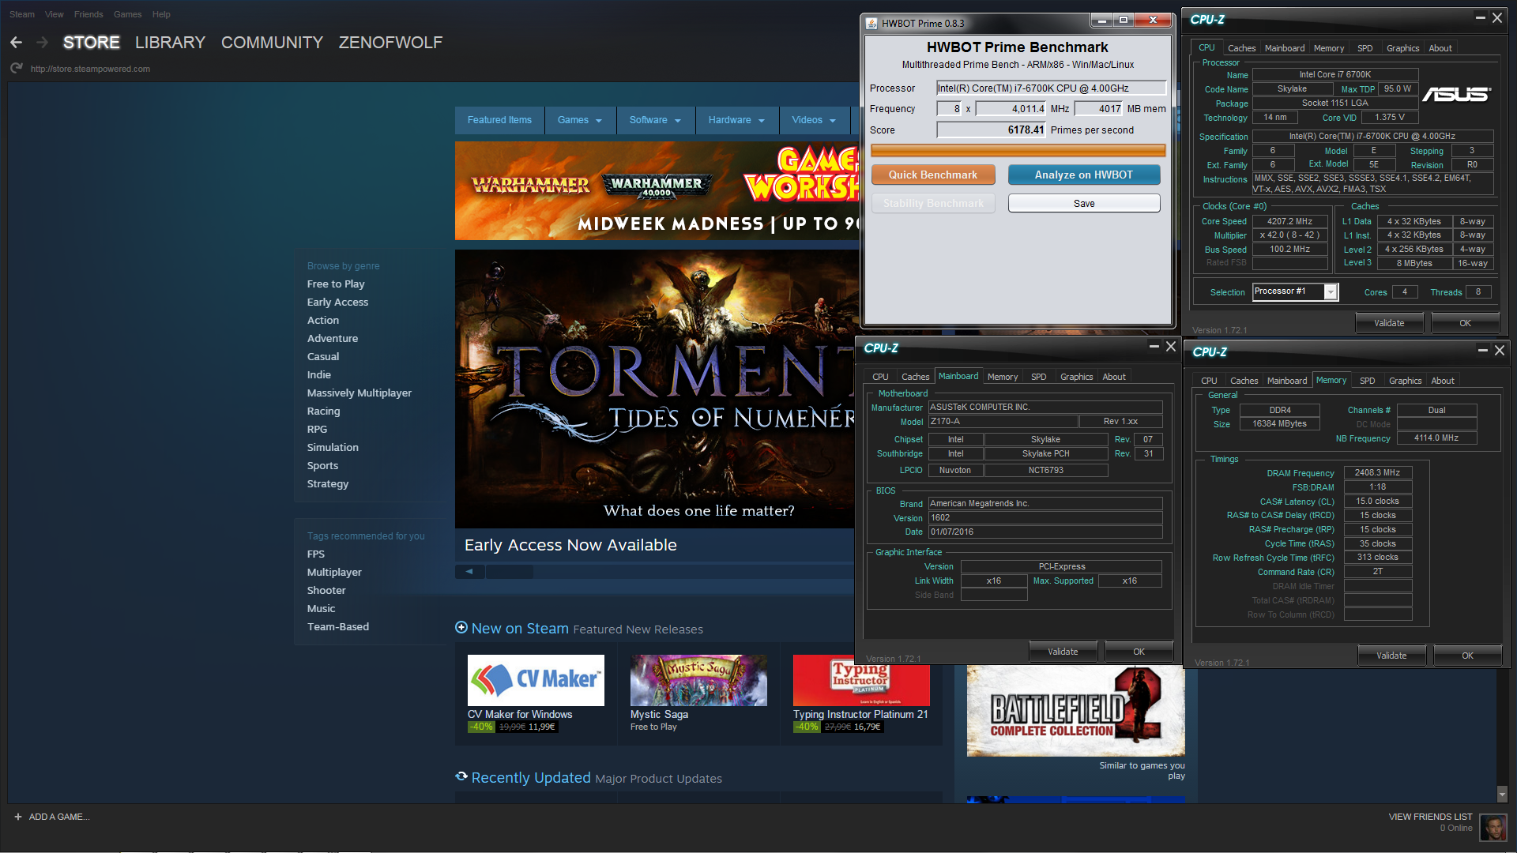Open the Help menu
Image resolution: width=1517 pixels, height=853 pixels.
tap(161, 14)
